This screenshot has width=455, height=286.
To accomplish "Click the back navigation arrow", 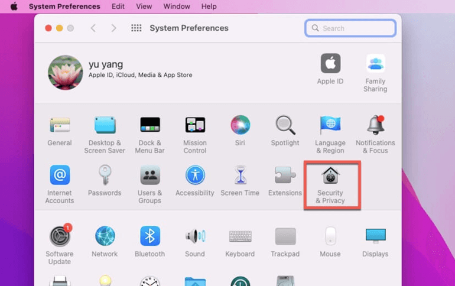I will pos(93,28).
